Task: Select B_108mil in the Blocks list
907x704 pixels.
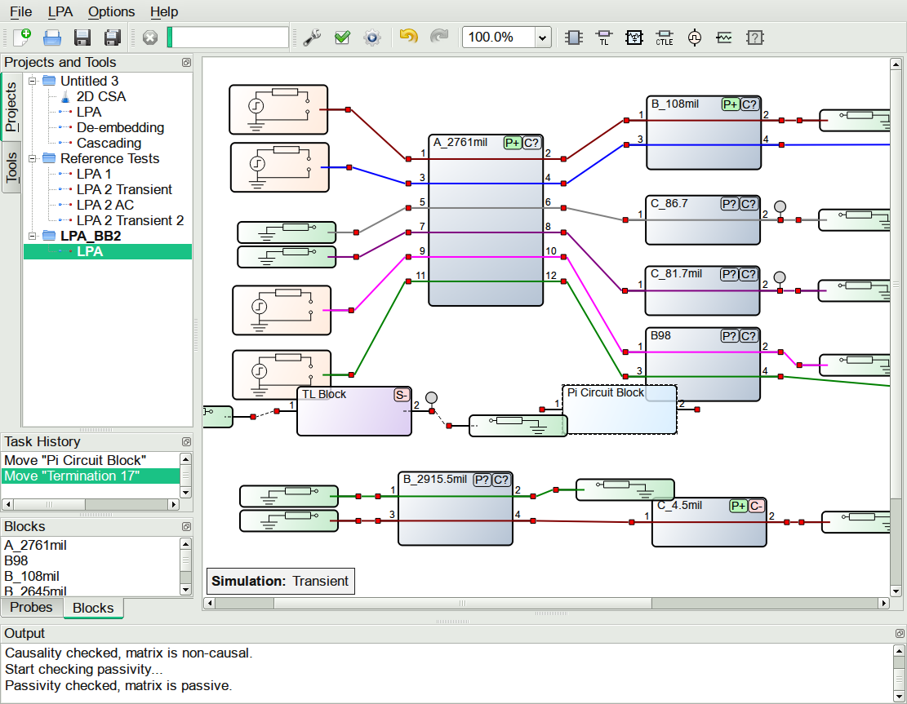Action: pyautogui.click(x=32, y=576)
